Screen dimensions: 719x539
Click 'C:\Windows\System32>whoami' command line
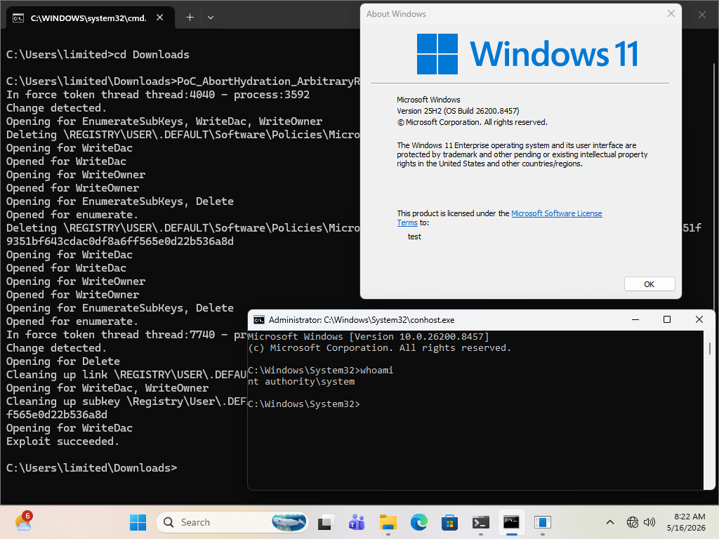(x=320, y=371)
